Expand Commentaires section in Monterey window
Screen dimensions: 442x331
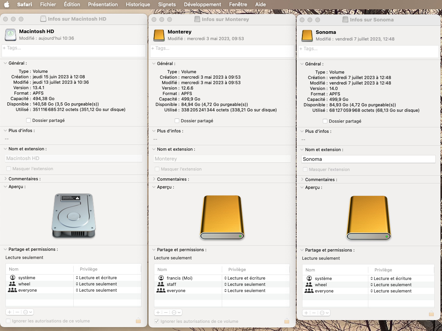(x=154, y=179)
